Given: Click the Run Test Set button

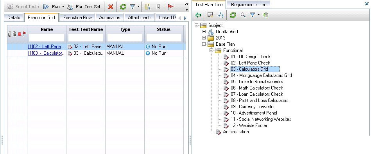Looking at the screenshot, I should pyautogui.click(x=84, y=7).
